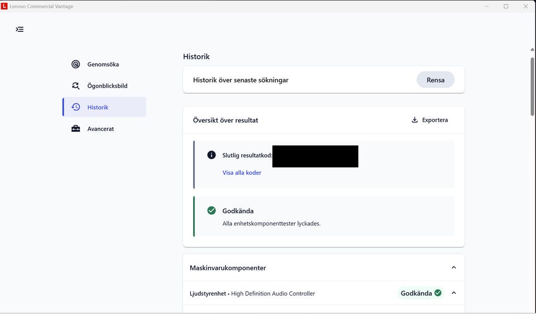Viewport: 536px width, 314px height.
Task: Open the Genomsöka scan section
Action: [x=104, y=64]
